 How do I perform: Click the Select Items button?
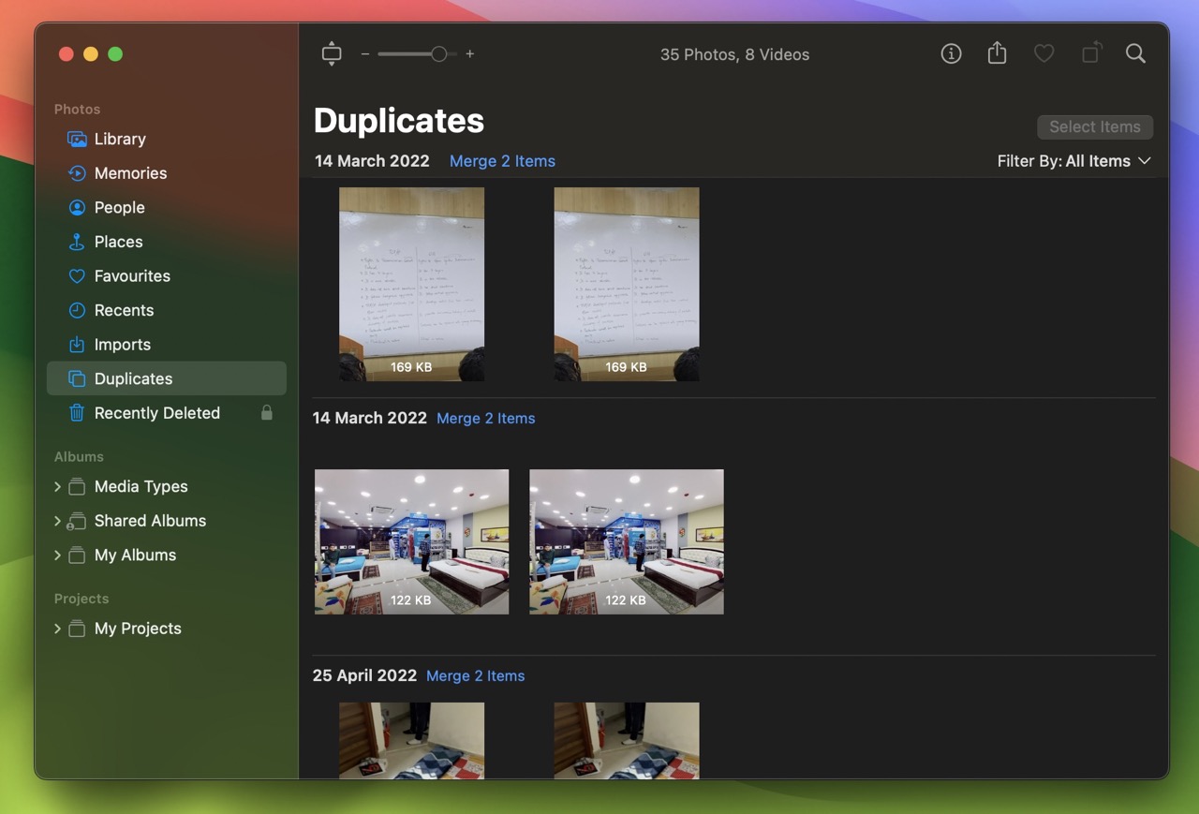pos(1094,126)
